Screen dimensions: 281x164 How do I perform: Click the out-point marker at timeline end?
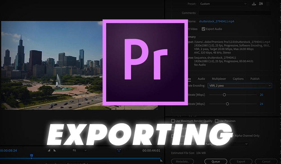tap(161, 160)
